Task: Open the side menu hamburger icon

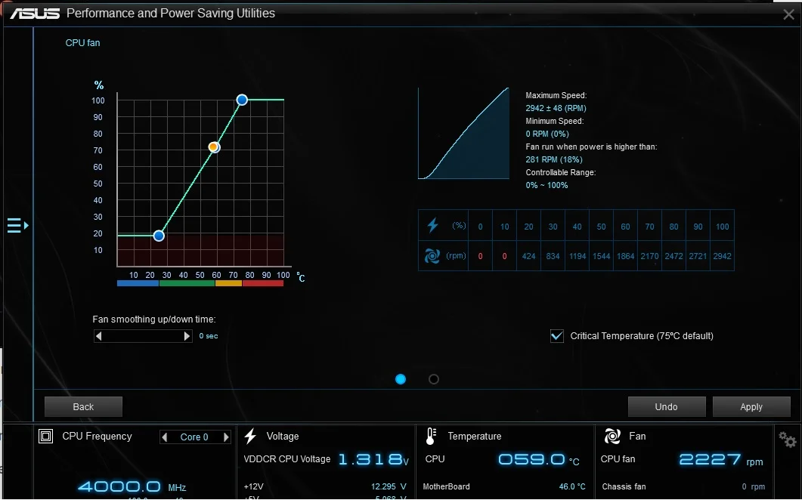Action: click(x=17, y=226)
